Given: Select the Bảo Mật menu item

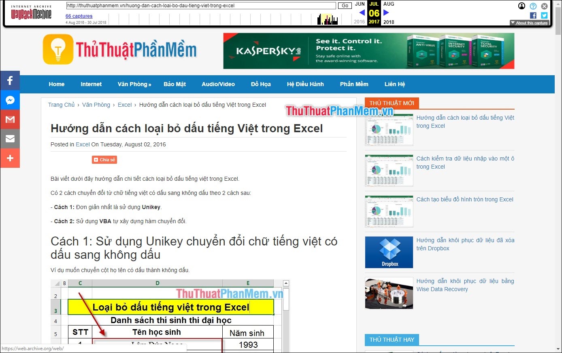Looking at the screenshot, I should click(x=175, y=84).
